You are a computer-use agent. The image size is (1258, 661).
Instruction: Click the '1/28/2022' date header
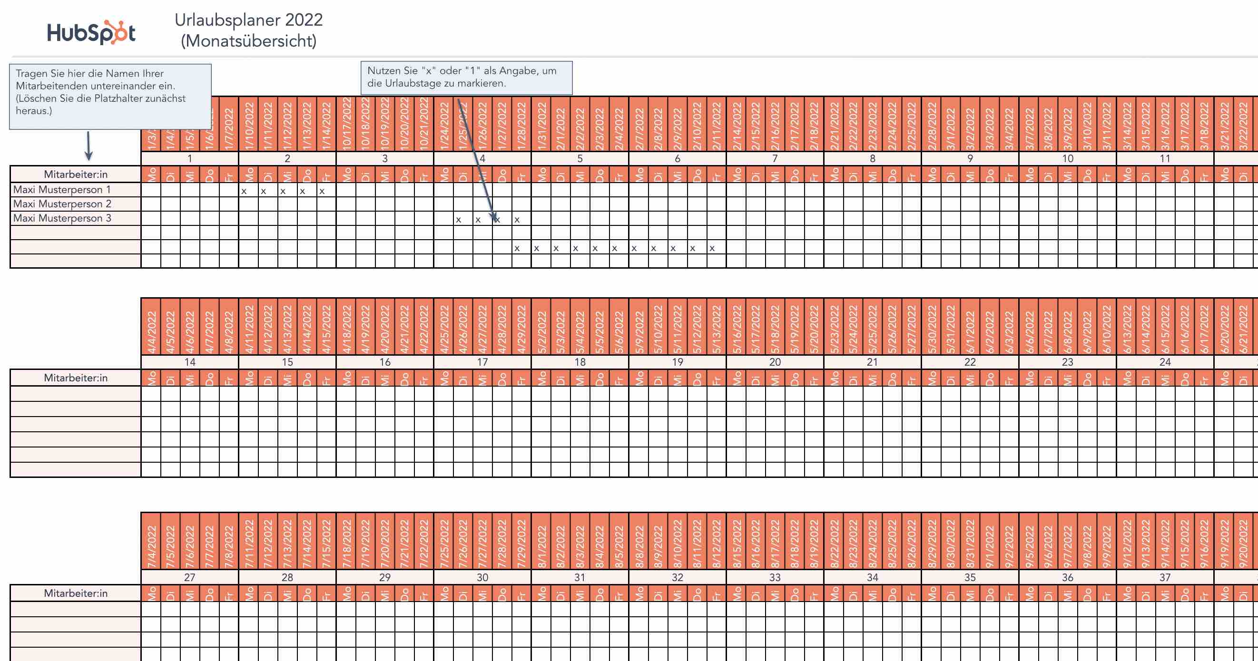pos(521,124)
